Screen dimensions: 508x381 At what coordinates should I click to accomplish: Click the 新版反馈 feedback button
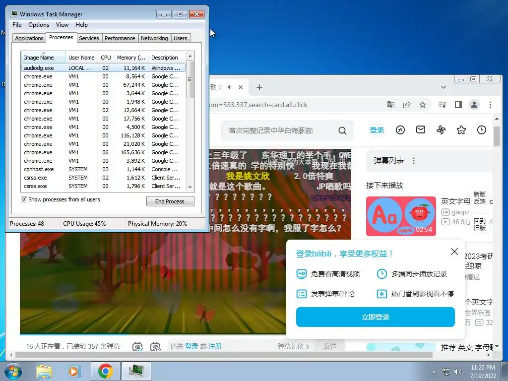tap(480, 197)
